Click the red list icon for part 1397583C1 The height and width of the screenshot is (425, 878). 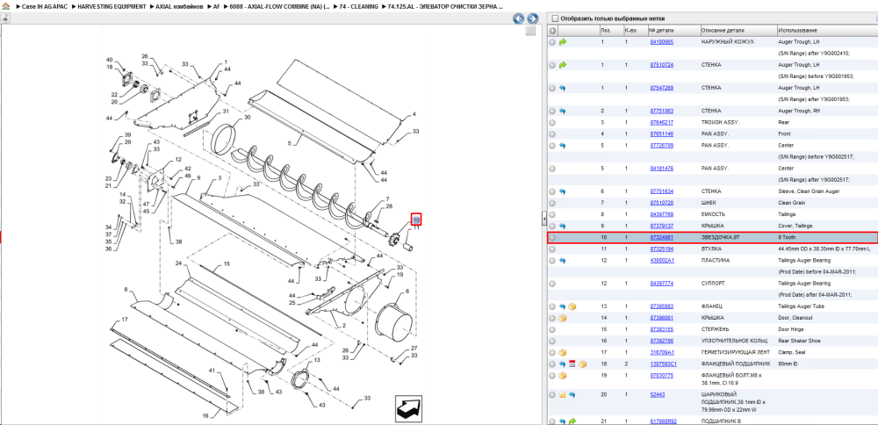pos(572,364)
